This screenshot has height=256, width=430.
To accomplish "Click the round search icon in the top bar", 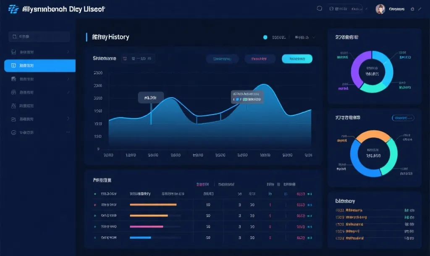I will [x=319, y=8].
